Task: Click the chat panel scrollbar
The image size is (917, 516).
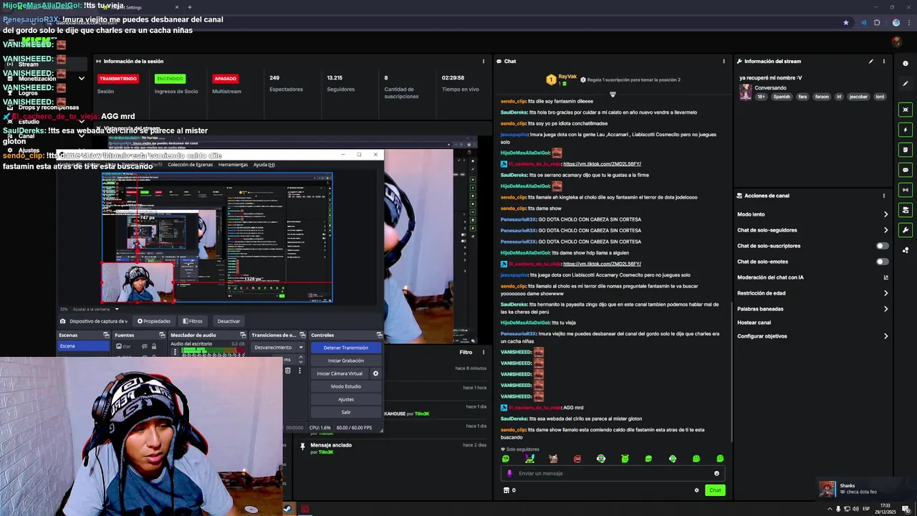Action: click(x=730, y=371)
